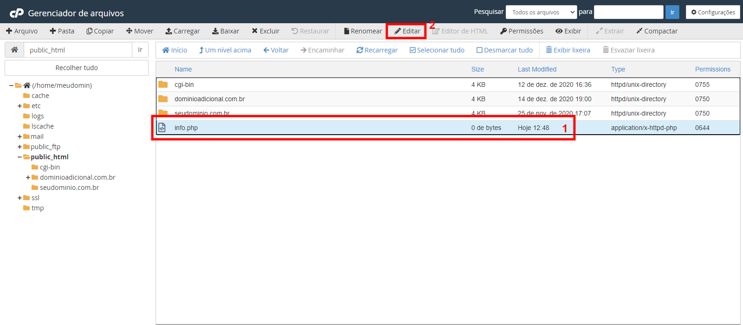Open Configurações settings
Viewport: 743px width, 325px height.
pyautogui.click(x=713, y=12)
